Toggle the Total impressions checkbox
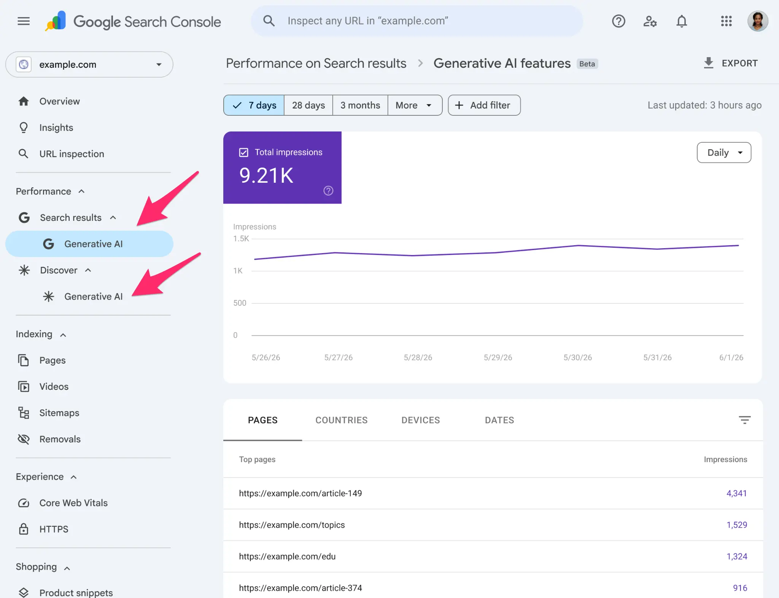 tap(244, 152)
